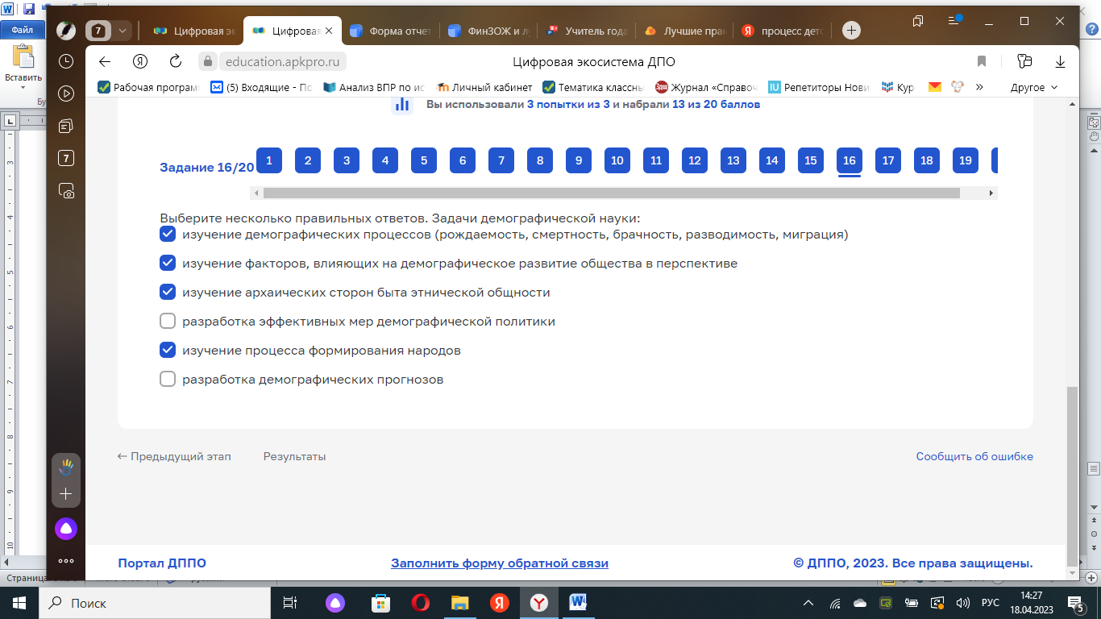Click the colorful hand icon in sidebar

click(66, 467)
